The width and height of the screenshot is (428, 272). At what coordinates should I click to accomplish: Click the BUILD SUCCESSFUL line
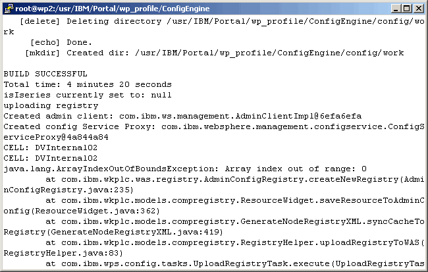(45, 74)
